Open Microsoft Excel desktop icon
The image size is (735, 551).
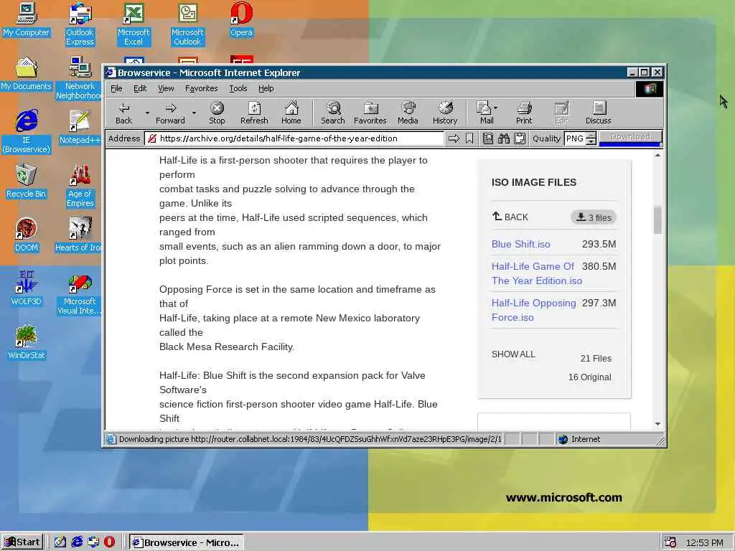(x=134, y=24)
